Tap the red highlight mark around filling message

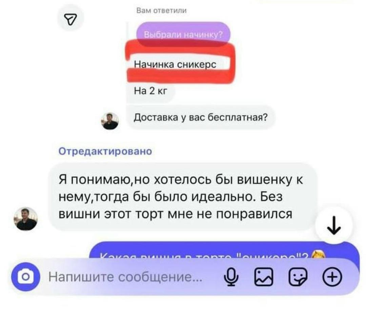pos(181,62)
